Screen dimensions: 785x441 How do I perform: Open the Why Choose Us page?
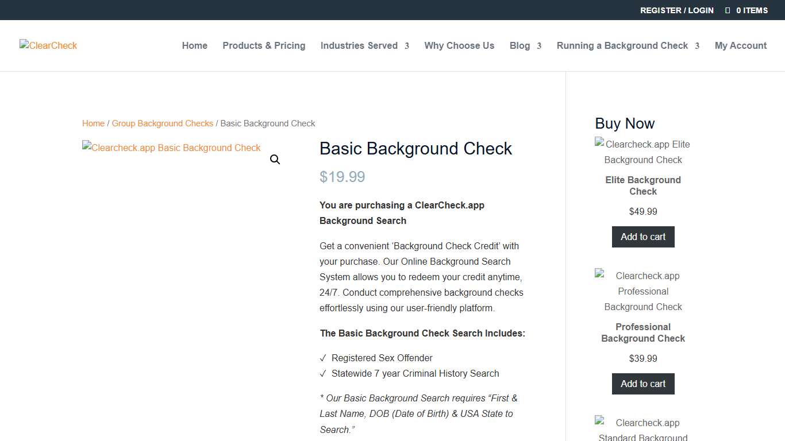[x=459, y=45]
